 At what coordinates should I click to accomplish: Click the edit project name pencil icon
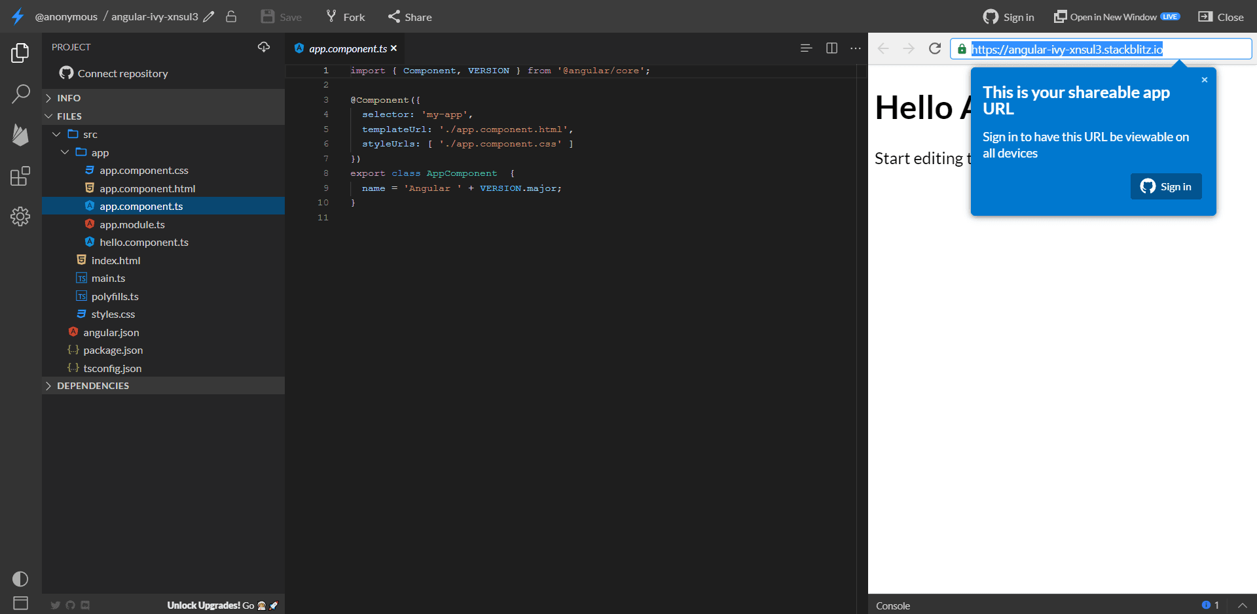[209, 17]
